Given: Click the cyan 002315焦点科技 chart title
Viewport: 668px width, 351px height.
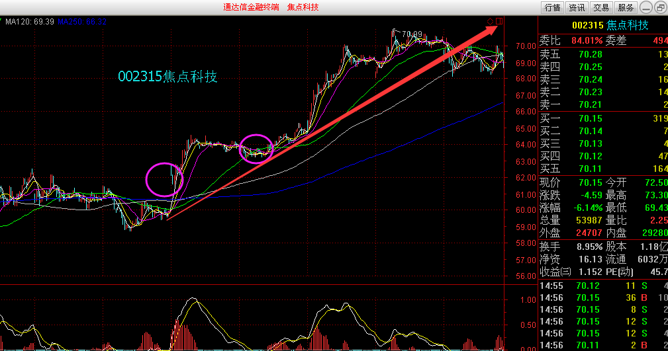Looking at the screenshot, I should 167,77.
